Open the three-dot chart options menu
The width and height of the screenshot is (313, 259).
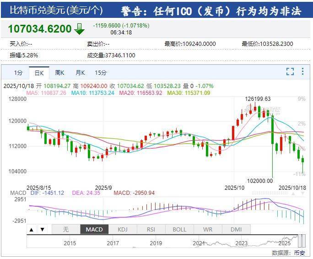302,72
